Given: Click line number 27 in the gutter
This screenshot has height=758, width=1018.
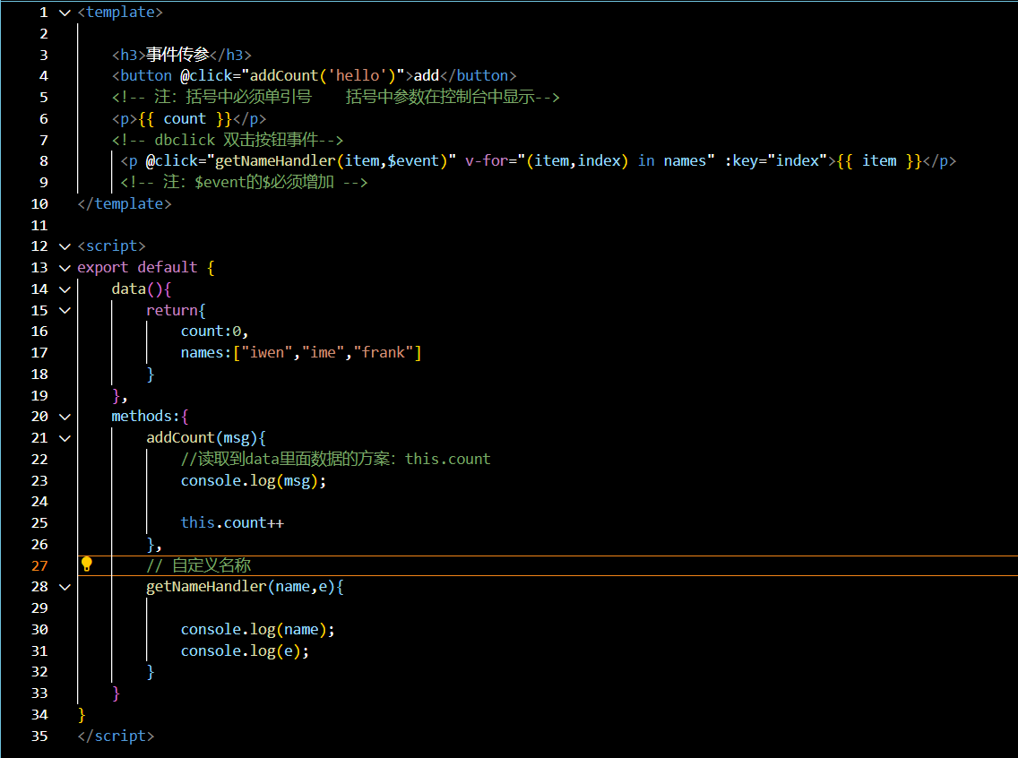Looking at the screenshot, I should (x=39, y=566).
